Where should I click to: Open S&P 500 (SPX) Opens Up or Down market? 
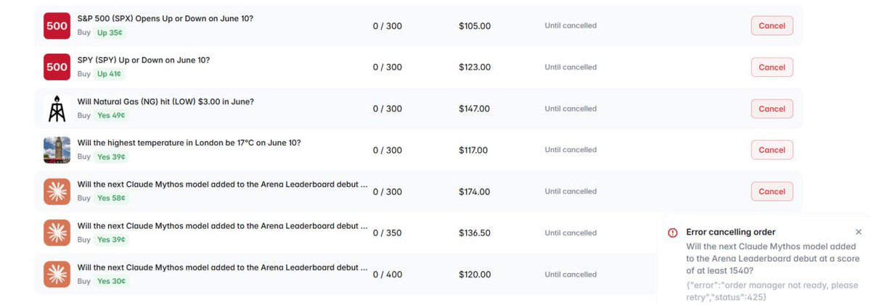(x=165, y=18)
